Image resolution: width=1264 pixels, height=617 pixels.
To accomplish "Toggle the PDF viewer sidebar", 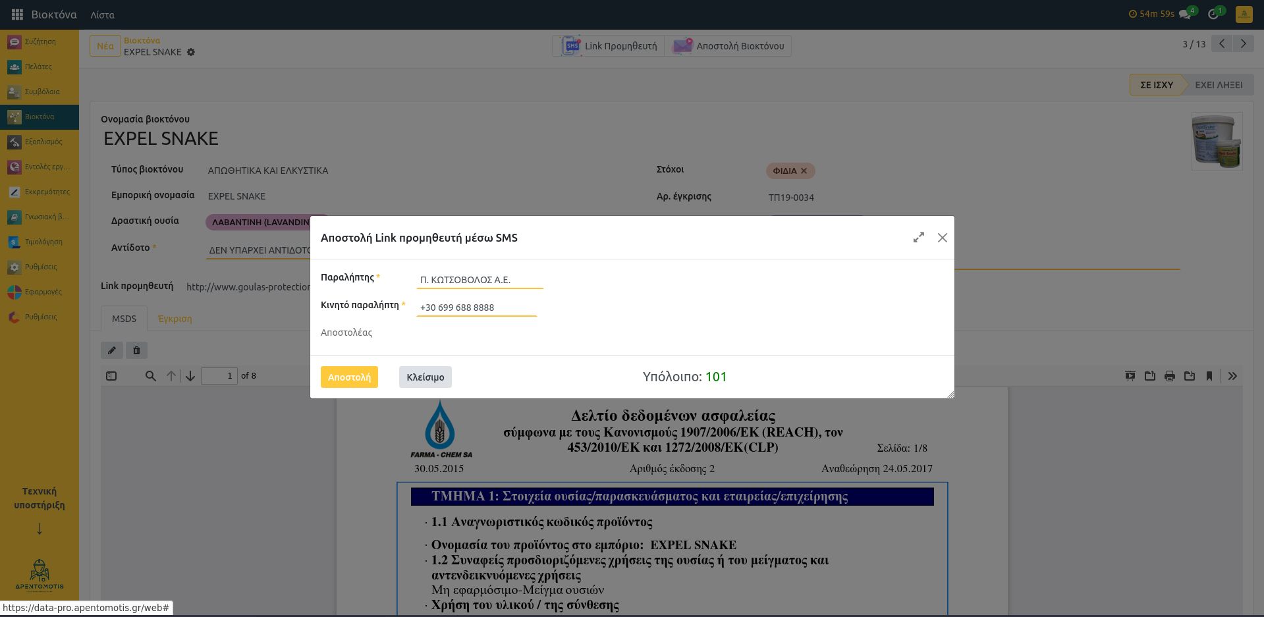I will pyautogui.click(x=111, y=376).
